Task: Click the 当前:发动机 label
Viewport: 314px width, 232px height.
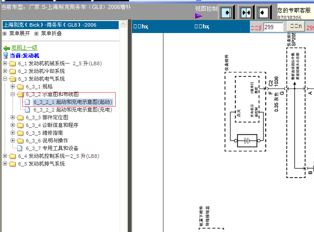Action: click(x=24, y=56)
